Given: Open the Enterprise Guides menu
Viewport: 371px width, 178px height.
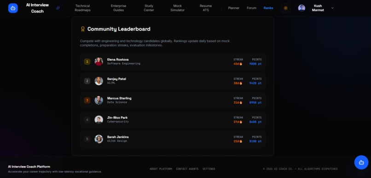Looking at the screenshot, I should pos(119,8).
